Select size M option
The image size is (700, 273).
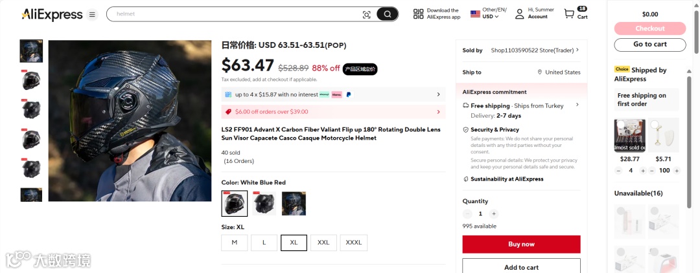[x=234, y=243]
